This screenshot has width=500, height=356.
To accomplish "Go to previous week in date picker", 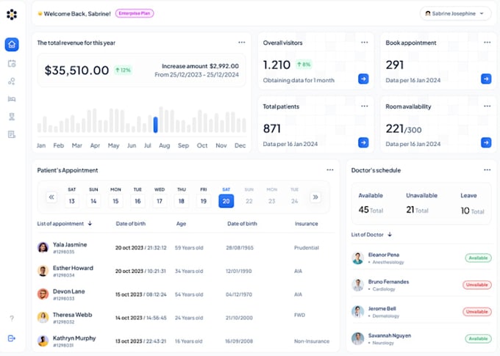I will click(x=51, y=197).
